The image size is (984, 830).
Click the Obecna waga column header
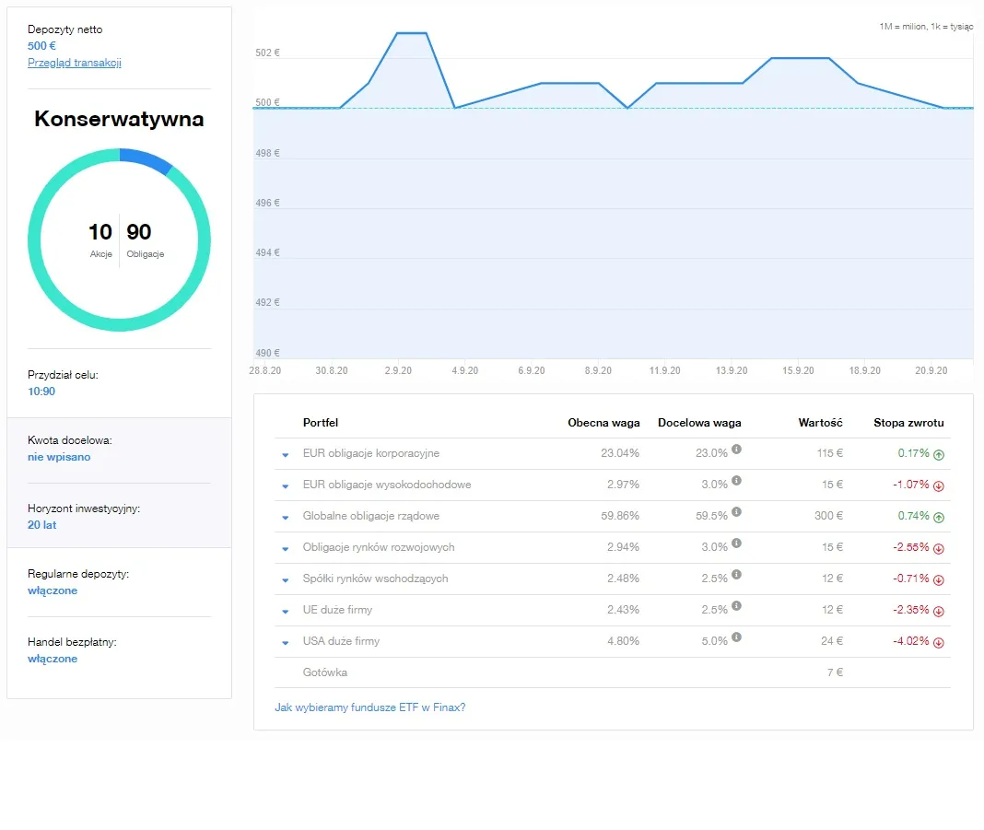click(603, 423)
